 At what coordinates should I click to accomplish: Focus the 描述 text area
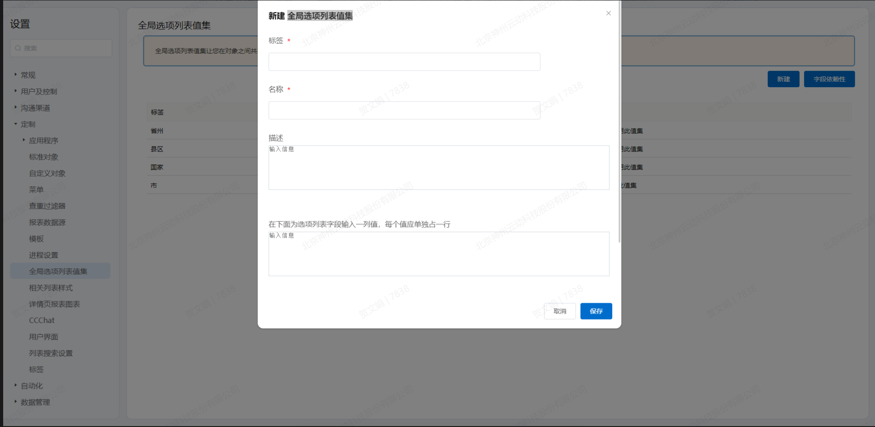click(x=438, y=168)
